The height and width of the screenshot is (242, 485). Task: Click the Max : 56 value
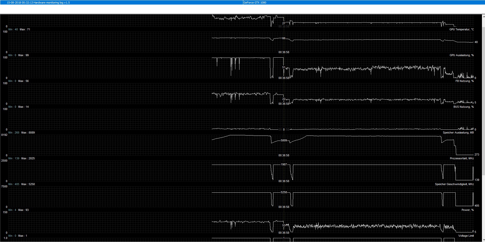[23, 81]
